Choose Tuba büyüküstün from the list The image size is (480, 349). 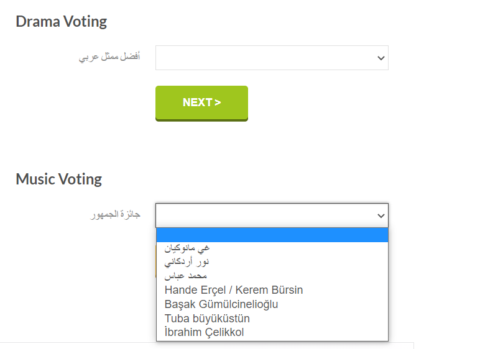[207, 319]
